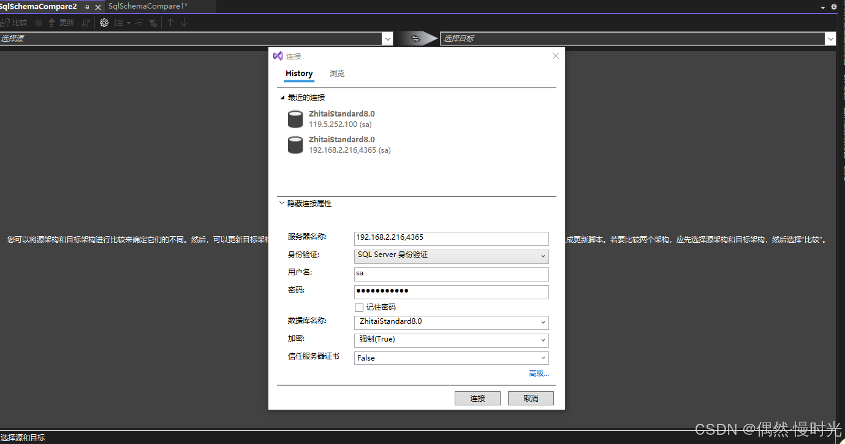The width and height of the screenshot is (845, 444).
Task: Click the down arrow next difference icon
Action: [x=184, y=23]
